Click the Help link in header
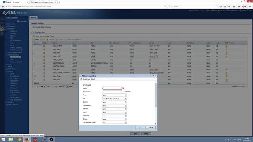The width and height of the screenshot is (253, 142). pyautogui.click(x=208, y=11)
